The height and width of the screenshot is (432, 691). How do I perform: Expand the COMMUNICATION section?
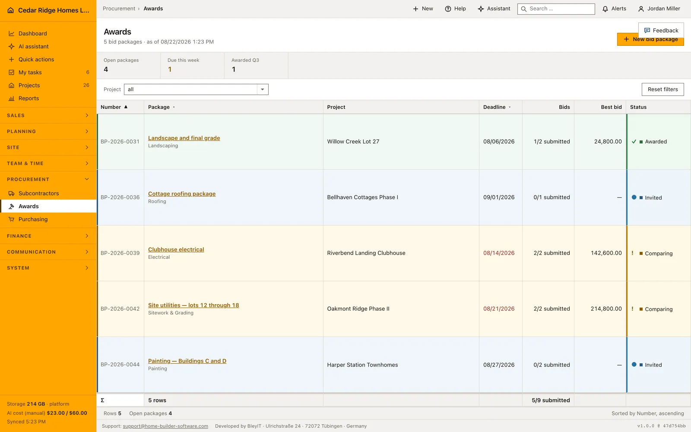(48, 252)
